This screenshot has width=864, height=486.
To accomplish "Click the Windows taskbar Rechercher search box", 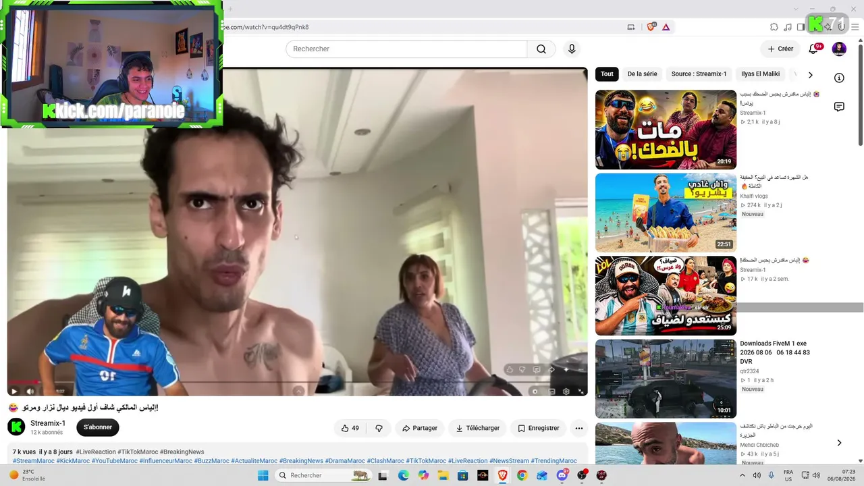I will point(323,475).
